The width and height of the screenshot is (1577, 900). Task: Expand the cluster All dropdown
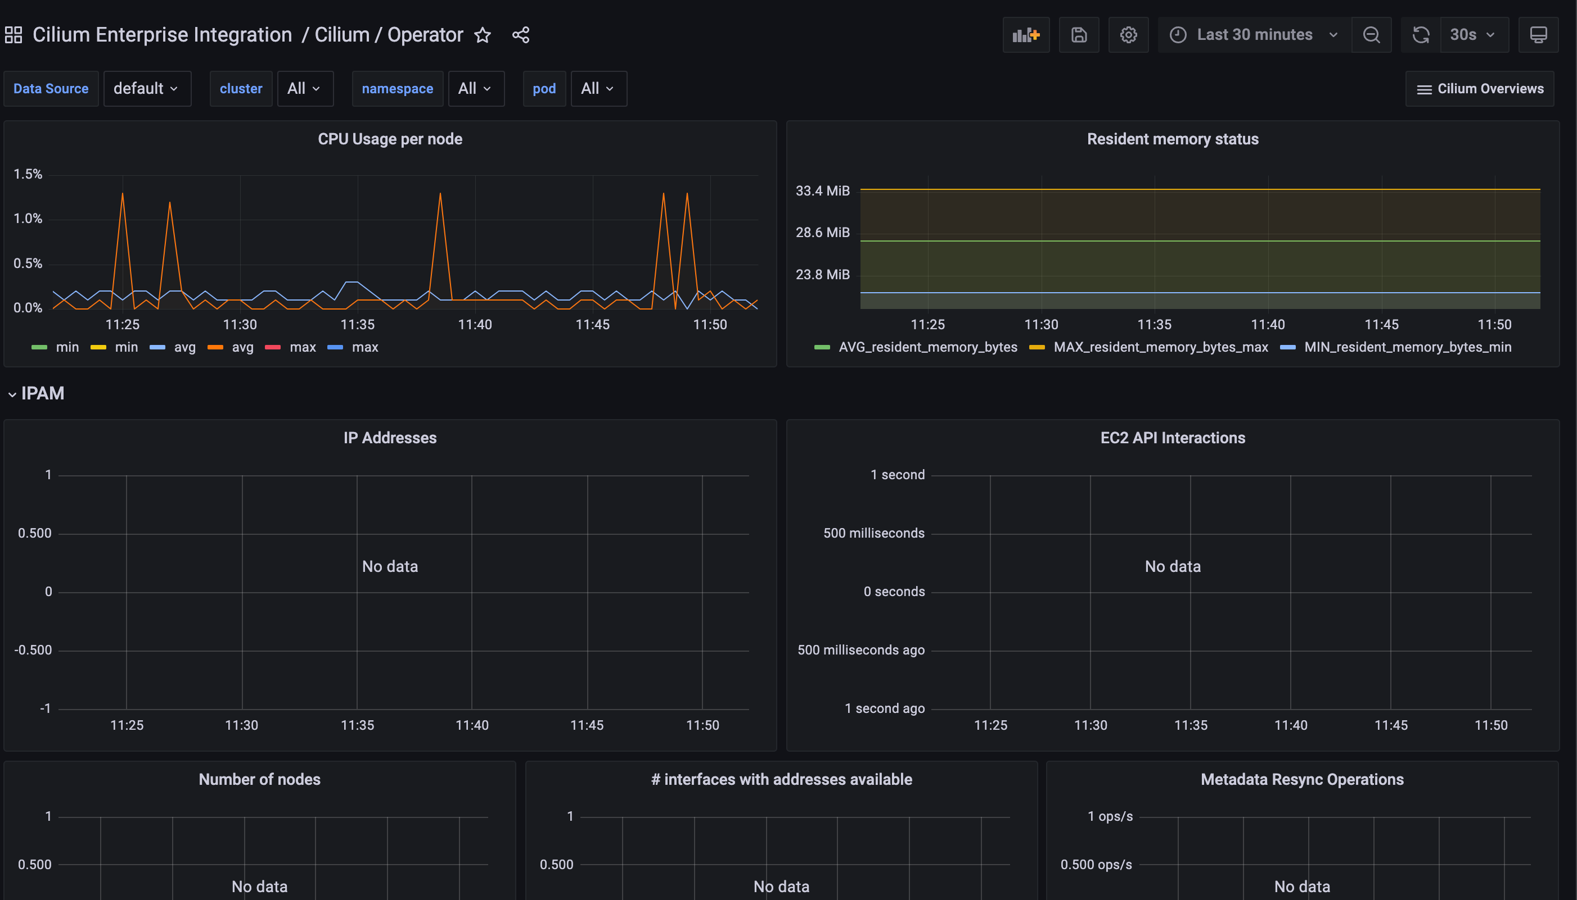coord(305,88)
